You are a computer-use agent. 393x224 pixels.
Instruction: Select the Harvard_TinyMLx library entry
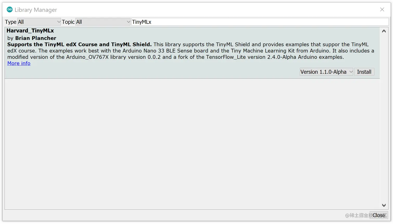(x=182, y=52)
